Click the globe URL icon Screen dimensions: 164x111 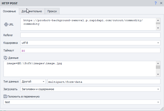tap(6, 24)
